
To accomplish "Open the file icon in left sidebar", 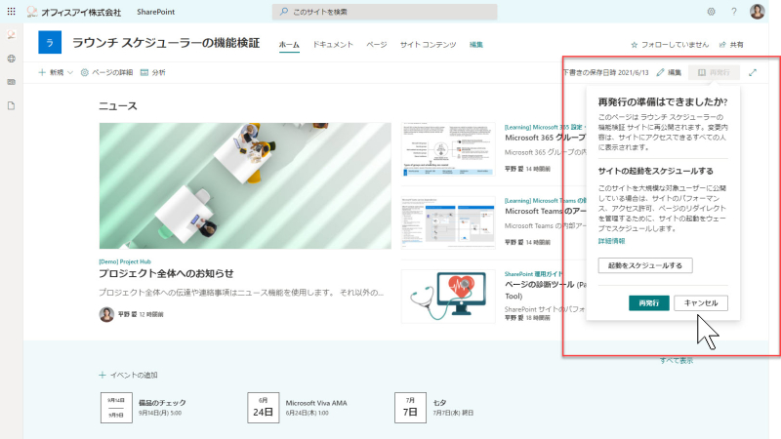I will tap(11, 105).
